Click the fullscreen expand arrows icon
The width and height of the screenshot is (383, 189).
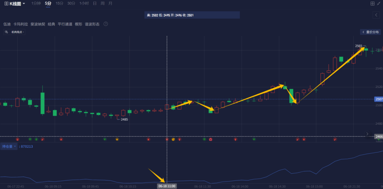coord(379,4)
